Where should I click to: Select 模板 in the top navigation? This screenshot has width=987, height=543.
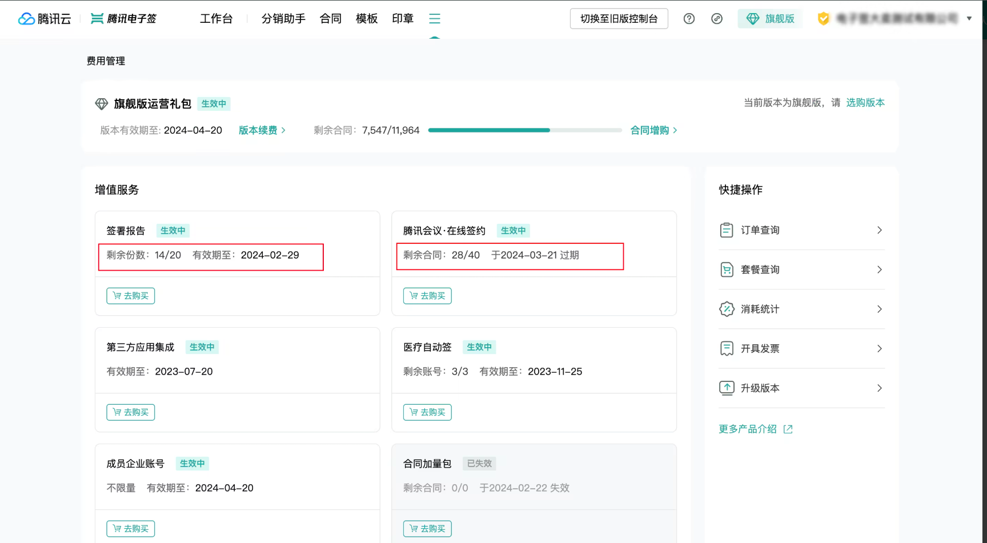(x=367, y=19)
